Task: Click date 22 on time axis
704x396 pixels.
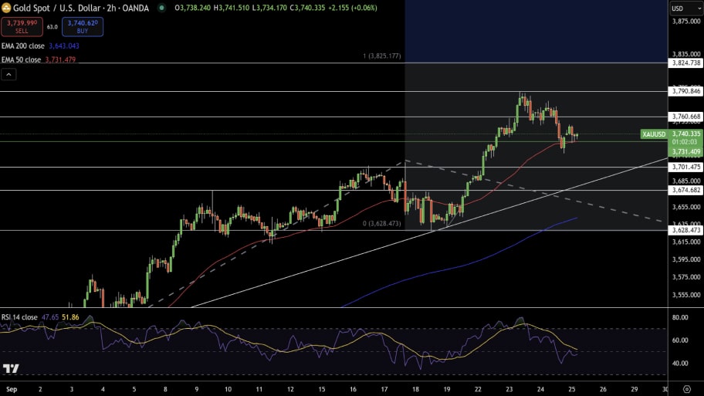Action: coord(479,389)
